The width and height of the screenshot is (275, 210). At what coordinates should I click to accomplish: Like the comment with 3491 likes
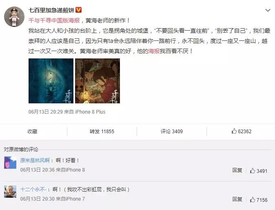tap(259, 171)
